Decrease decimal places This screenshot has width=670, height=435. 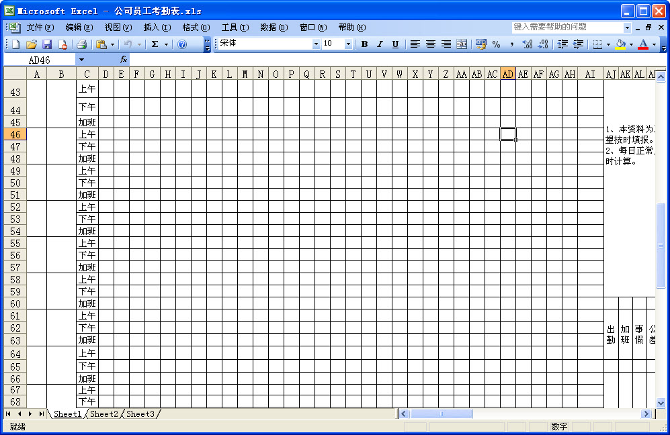tap(543, 44)
